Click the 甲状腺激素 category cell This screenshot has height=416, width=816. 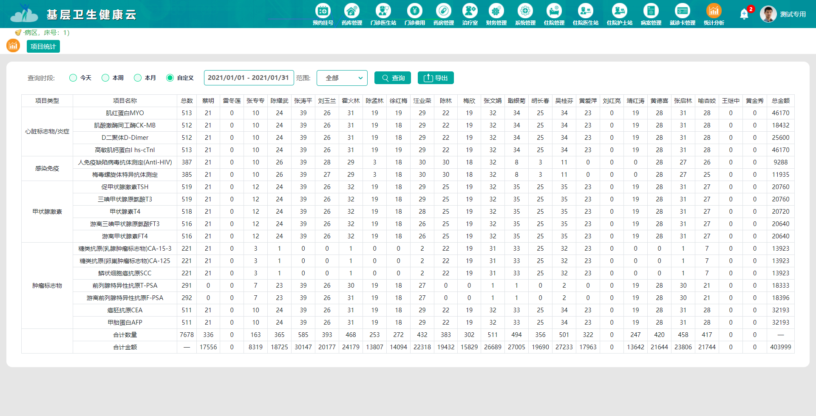tap(47, 212)
